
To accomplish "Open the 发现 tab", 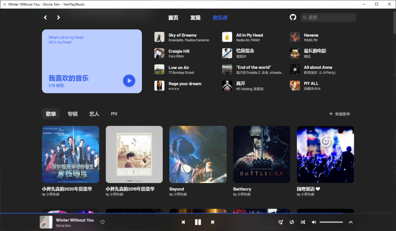I will click(x=195, y=18).
